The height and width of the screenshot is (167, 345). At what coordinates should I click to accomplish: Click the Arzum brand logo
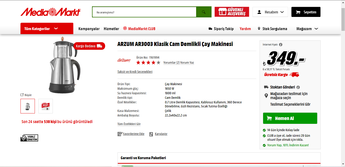click(124, 60)
